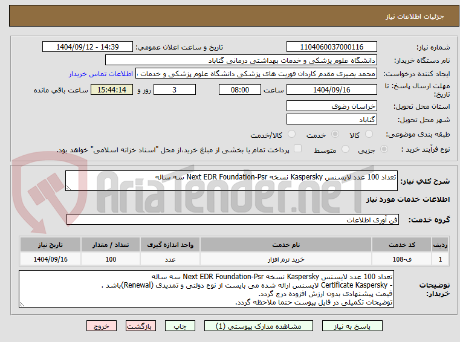Select the کالا radio button
460x342 pixels.
point(369,134)
